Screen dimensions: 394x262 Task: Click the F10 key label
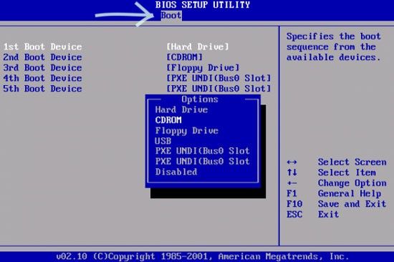tap(294, 204)
